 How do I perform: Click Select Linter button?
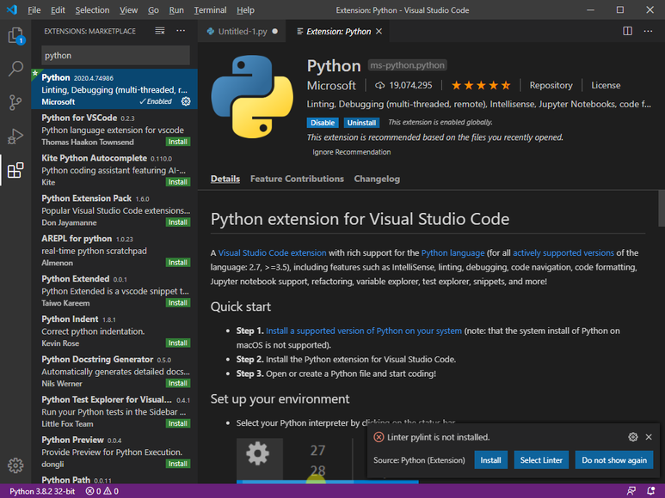point(541,460)
